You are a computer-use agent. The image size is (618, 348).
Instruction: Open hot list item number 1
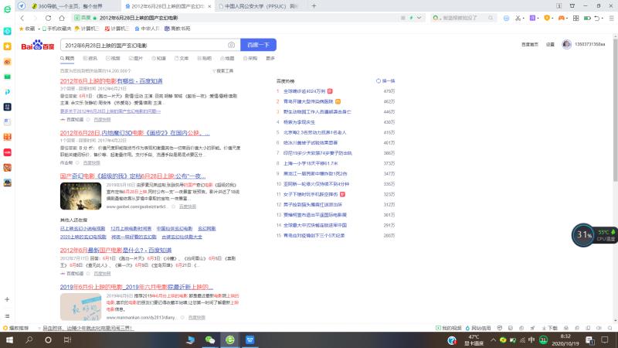click(304, 91)
